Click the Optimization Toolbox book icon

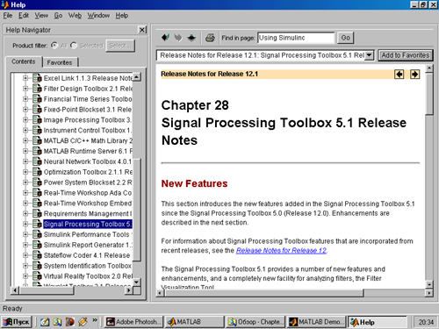click(37, 172)
